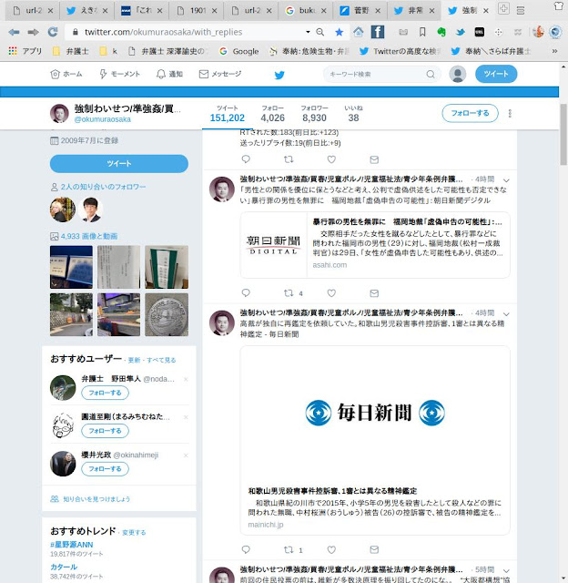The height and width of the screenshot is (583, 568).
Task: Go forward with the browser forward arrow
Action: (x=33, y=33)
